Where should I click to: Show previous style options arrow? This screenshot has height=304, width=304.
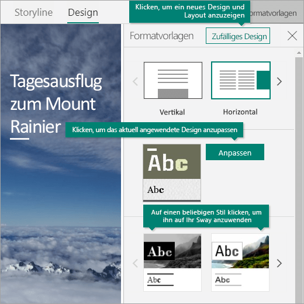(x=135, y=263)
